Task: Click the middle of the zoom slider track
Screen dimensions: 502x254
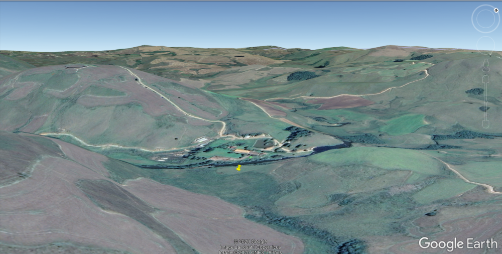Action: click(x=485, y=101)
